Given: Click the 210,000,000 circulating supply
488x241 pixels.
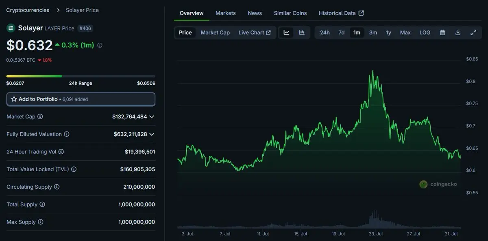Looking at the screenshot, I should (x=139, y=187).
